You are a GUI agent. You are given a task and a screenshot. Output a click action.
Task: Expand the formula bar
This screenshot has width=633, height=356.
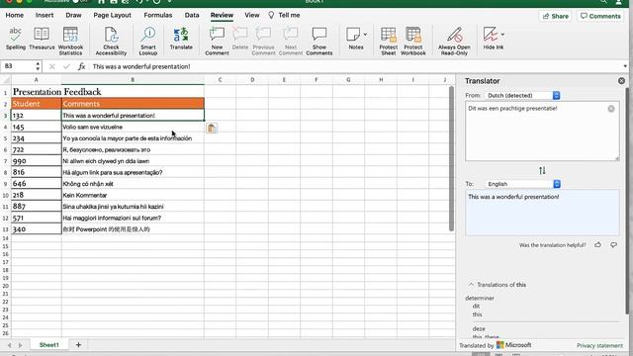(x=625, y=66)
